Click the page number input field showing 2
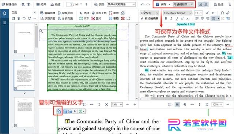234x134 pixels. (x=69, y=4)
